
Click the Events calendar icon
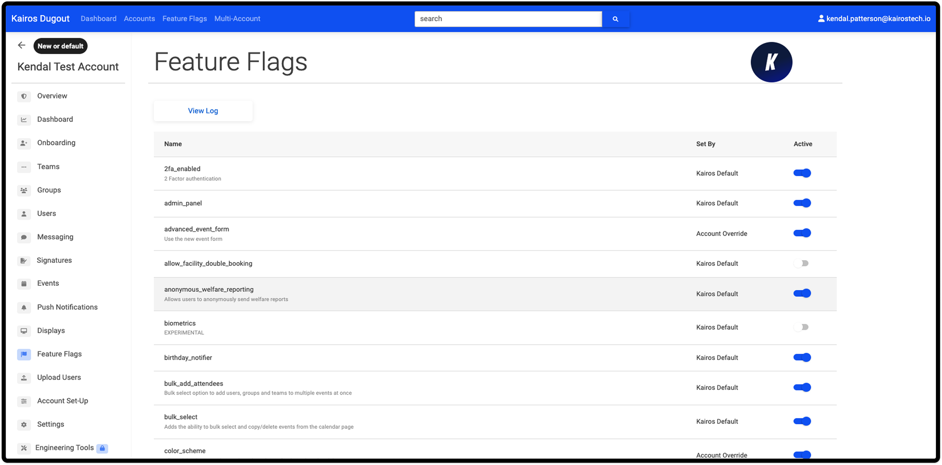[x=24, y=284]
